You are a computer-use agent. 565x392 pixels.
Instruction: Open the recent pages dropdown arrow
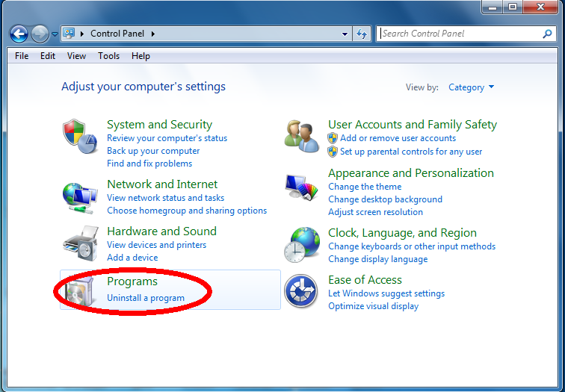pyautogui.click(x=55, y=34)
